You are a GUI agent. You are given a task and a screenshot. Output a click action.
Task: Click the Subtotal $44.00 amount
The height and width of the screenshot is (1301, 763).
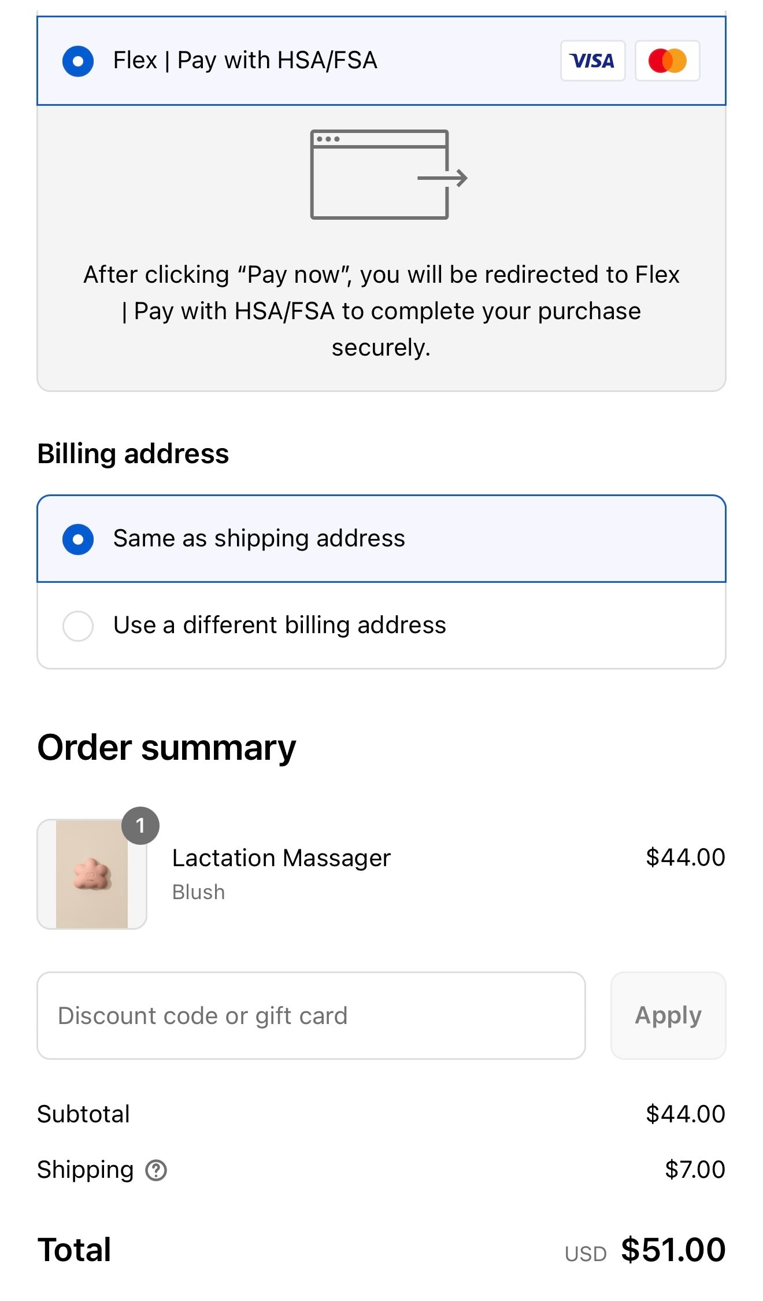(x=685, y=1114)
